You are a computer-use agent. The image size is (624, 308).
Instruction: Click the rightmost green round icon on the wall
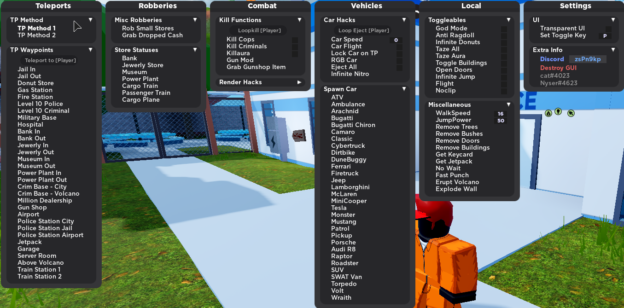point(571,112)
